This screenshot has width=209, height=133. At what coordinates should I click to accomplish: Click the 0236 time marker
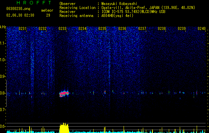pyautogui.click(x=122, y=29)
